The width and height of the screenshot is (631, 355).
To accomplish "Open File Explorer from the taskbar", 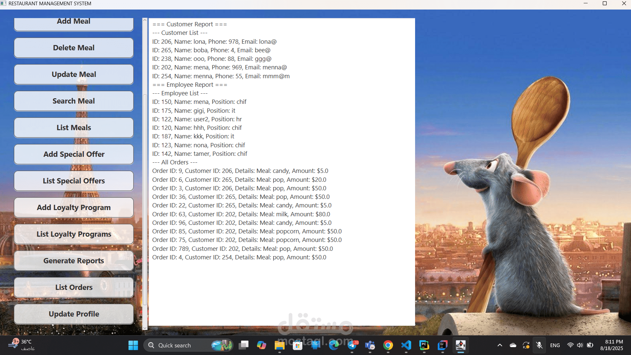I will click(x=280, y=345).
